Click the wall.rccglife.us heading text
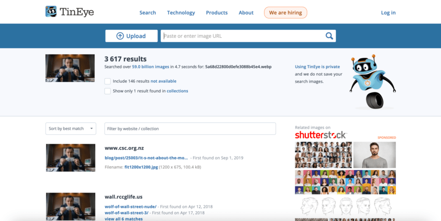This screenshot has height=221, width=441. 124,196
